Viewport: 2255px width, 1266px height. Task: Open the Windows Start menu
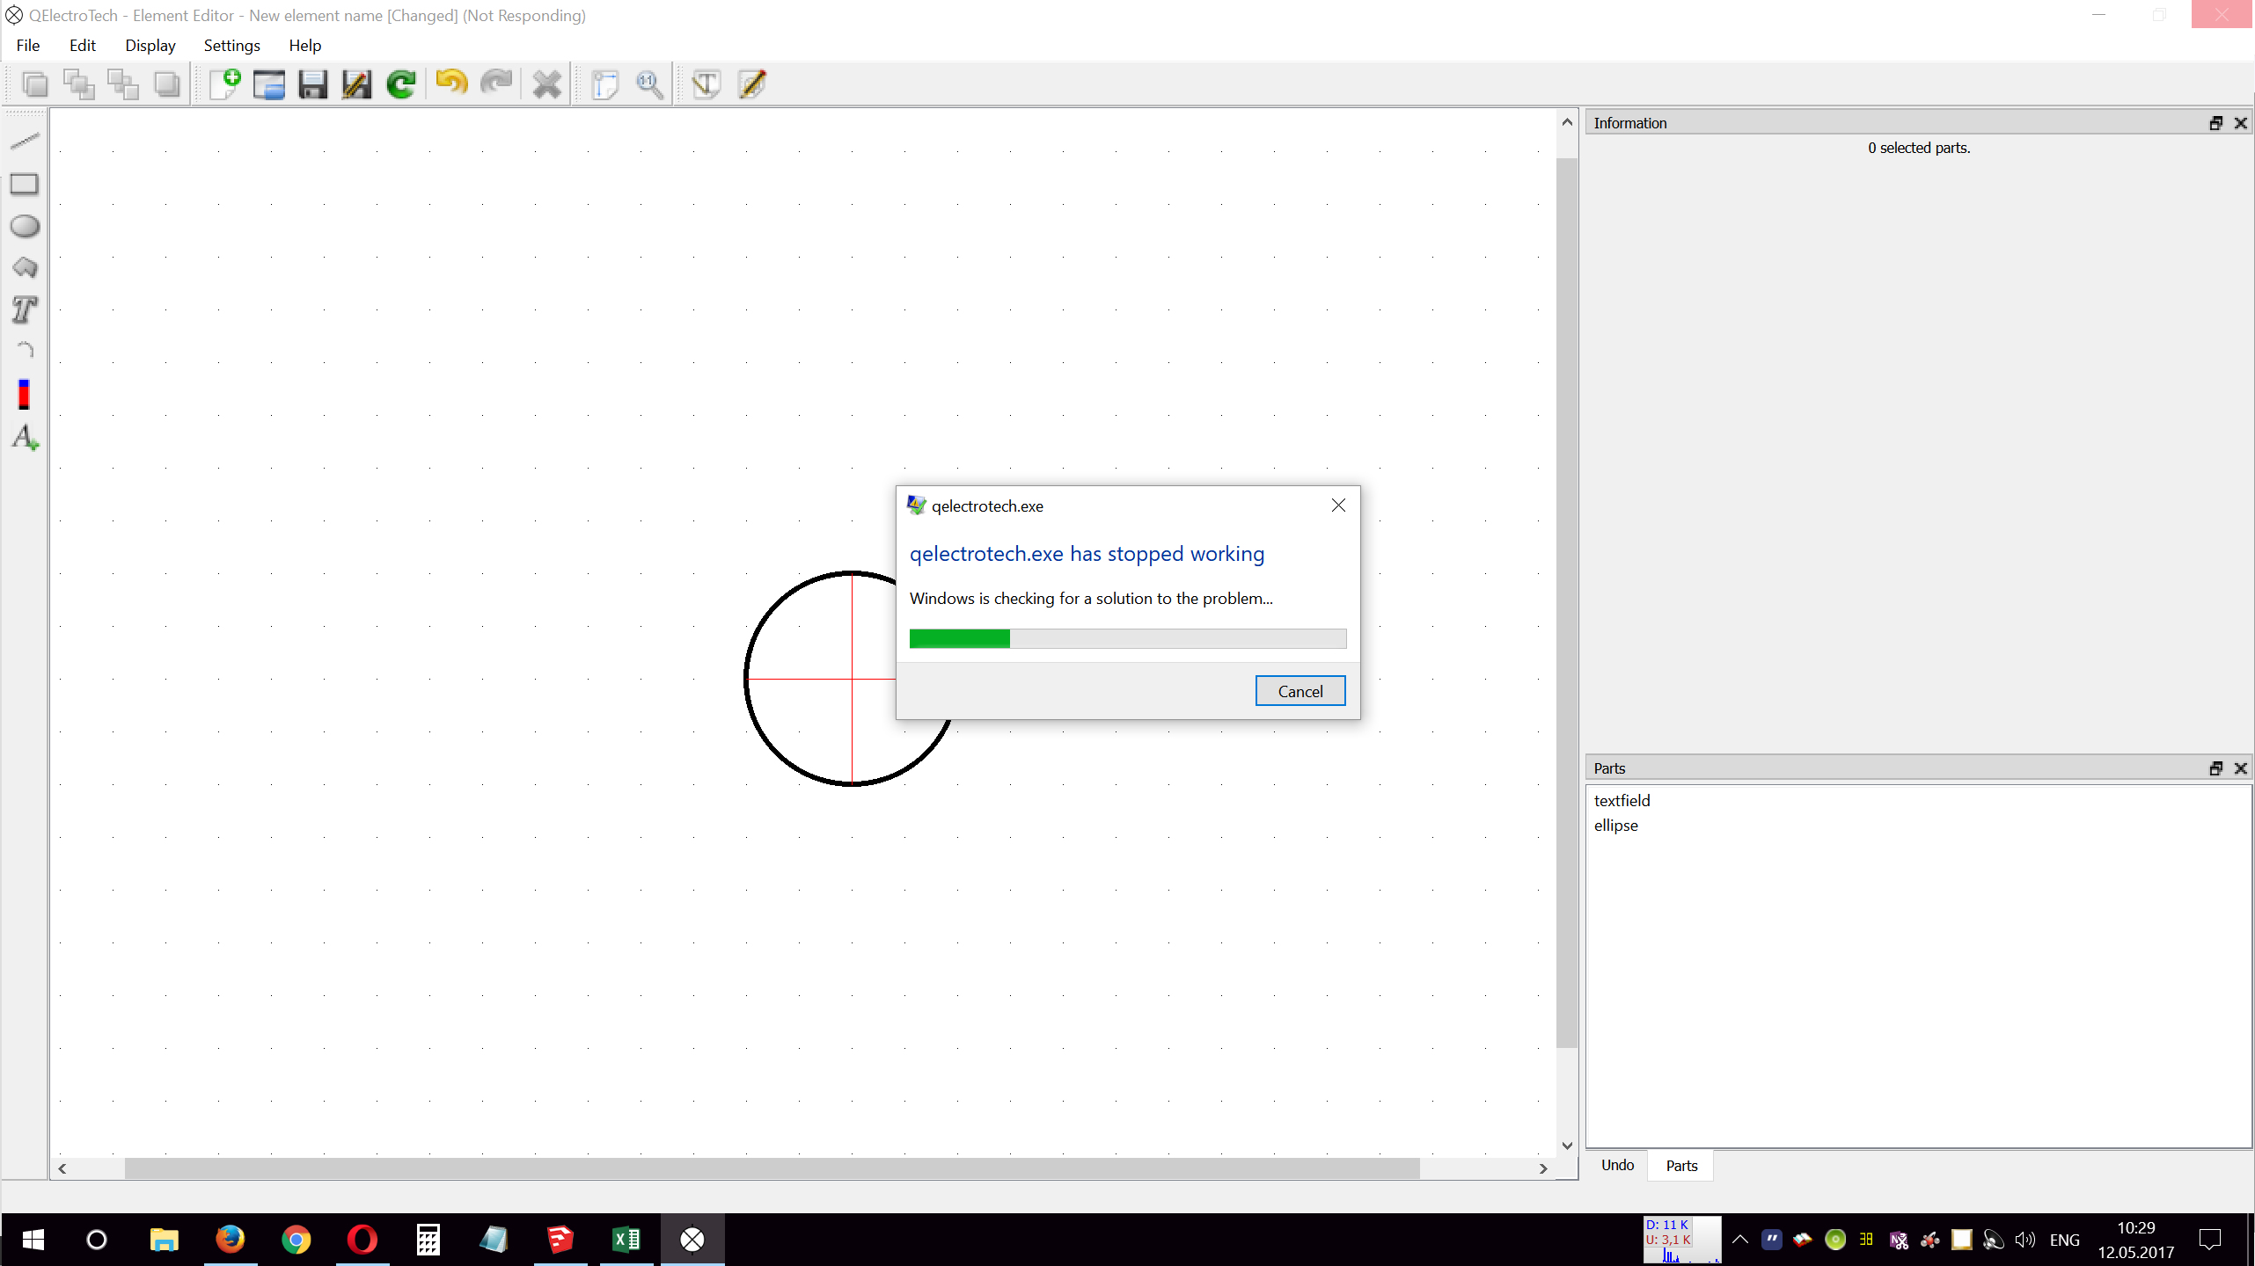tap(33, 1240)
